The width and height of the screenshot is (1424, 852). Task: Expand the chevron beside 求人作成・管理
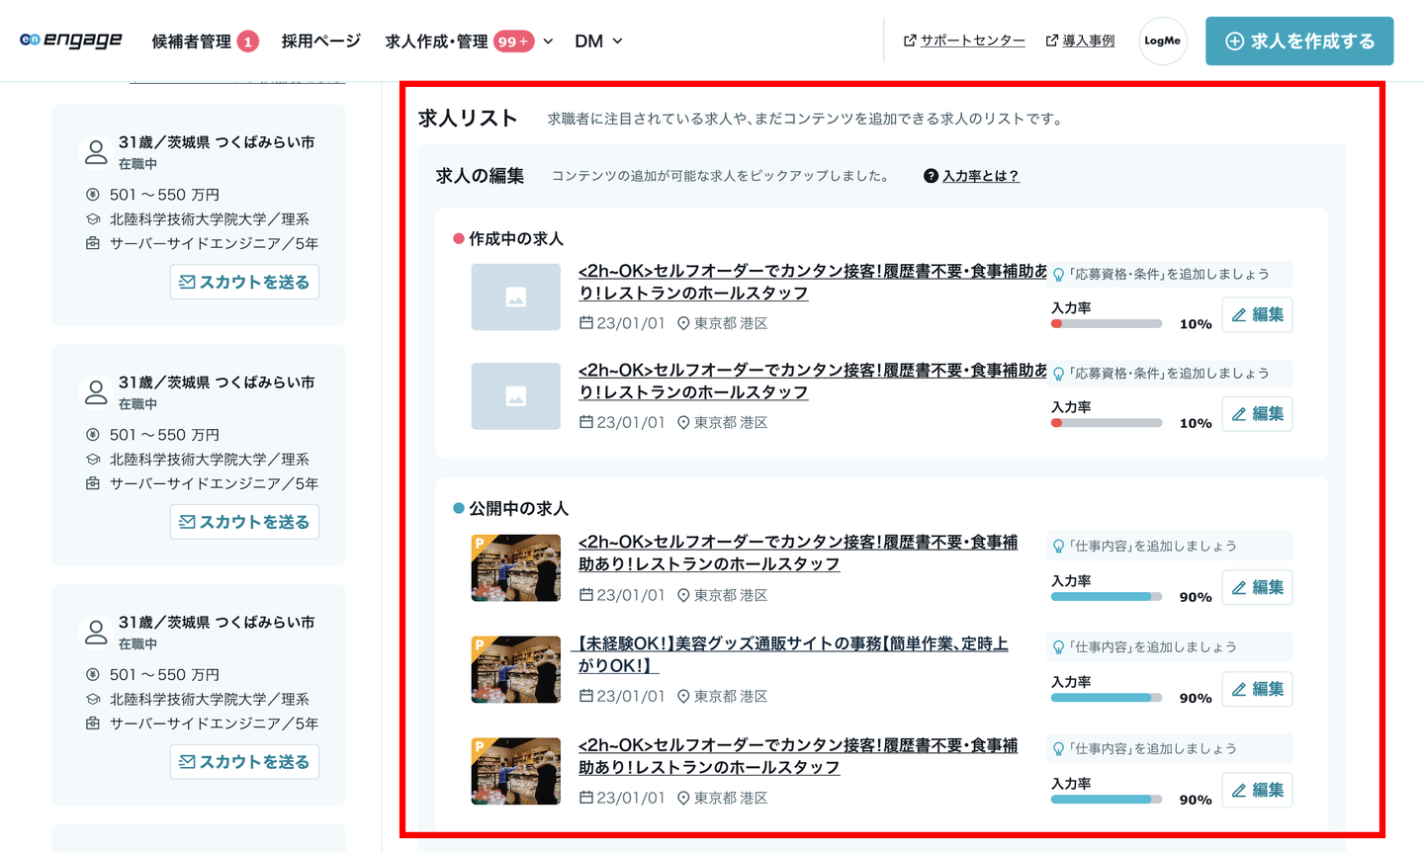548,42
